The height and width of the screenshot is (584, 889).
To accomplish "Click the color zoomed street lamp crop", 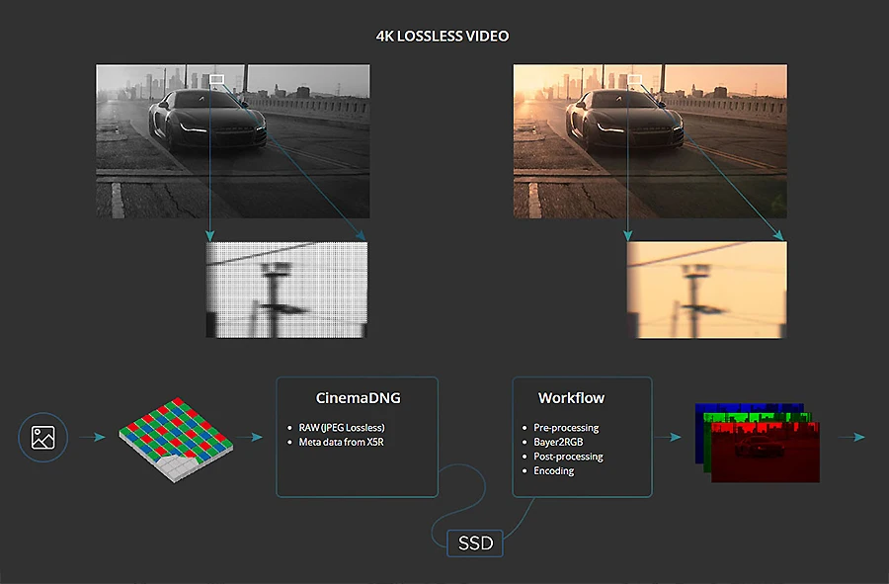I will point(706,290).
